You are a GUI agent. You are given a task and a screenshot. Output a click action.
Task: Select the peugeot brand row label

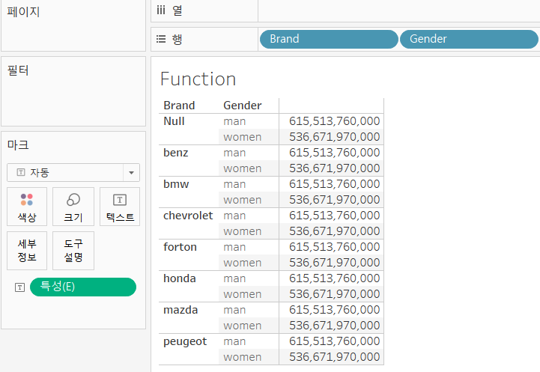point(185,341)
